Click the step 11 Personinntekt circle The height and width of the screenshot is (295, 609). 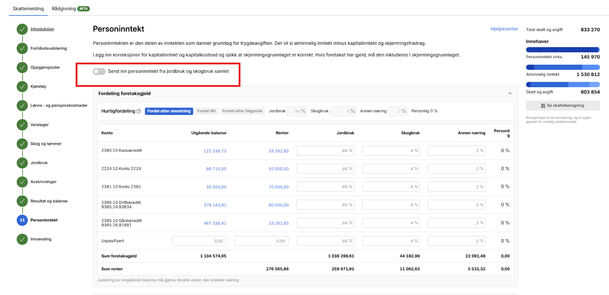click(22, 220)
